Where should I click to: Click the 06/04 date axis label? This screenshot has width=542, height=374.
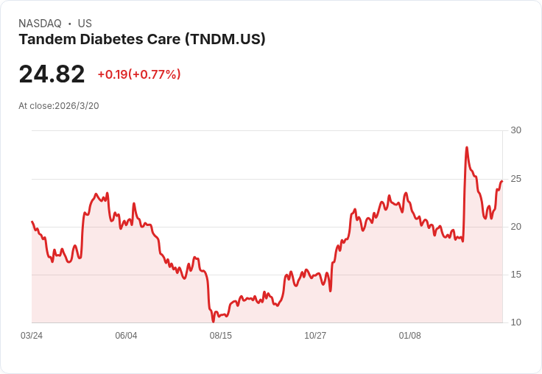coord(126,336)
